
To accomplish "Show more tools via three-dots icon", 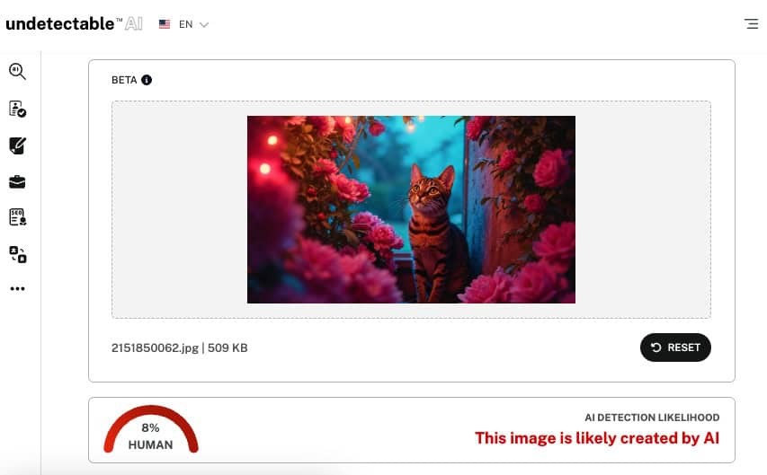I will (18, 288).
